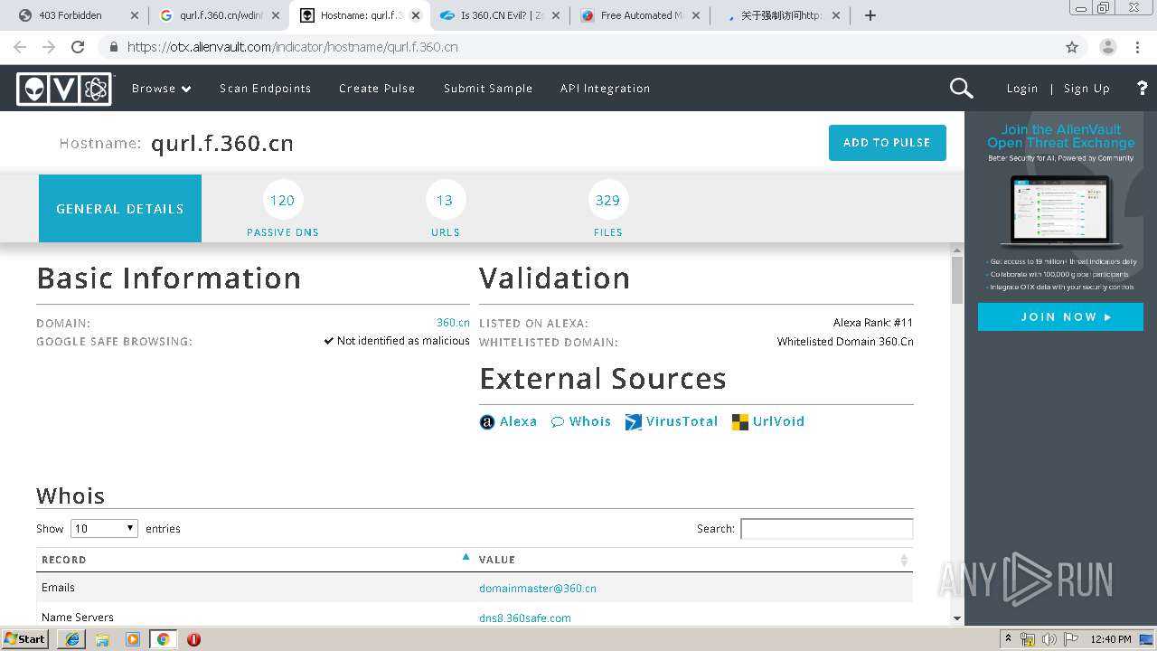Go back with browser back arrow
Image resolution: width=1157 pixels, height=651 pixels.
(20, 47)
